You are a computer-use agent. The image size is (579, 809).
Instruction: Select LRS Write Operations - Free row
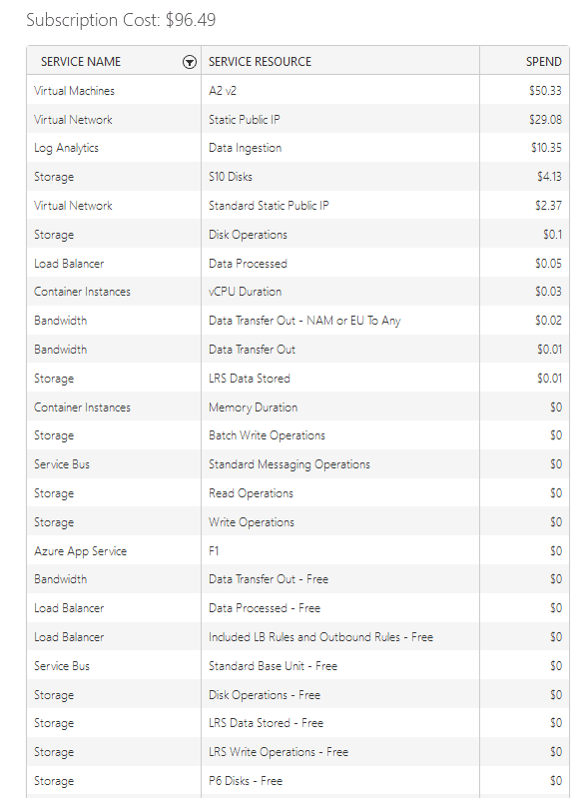tap(298, 752)
